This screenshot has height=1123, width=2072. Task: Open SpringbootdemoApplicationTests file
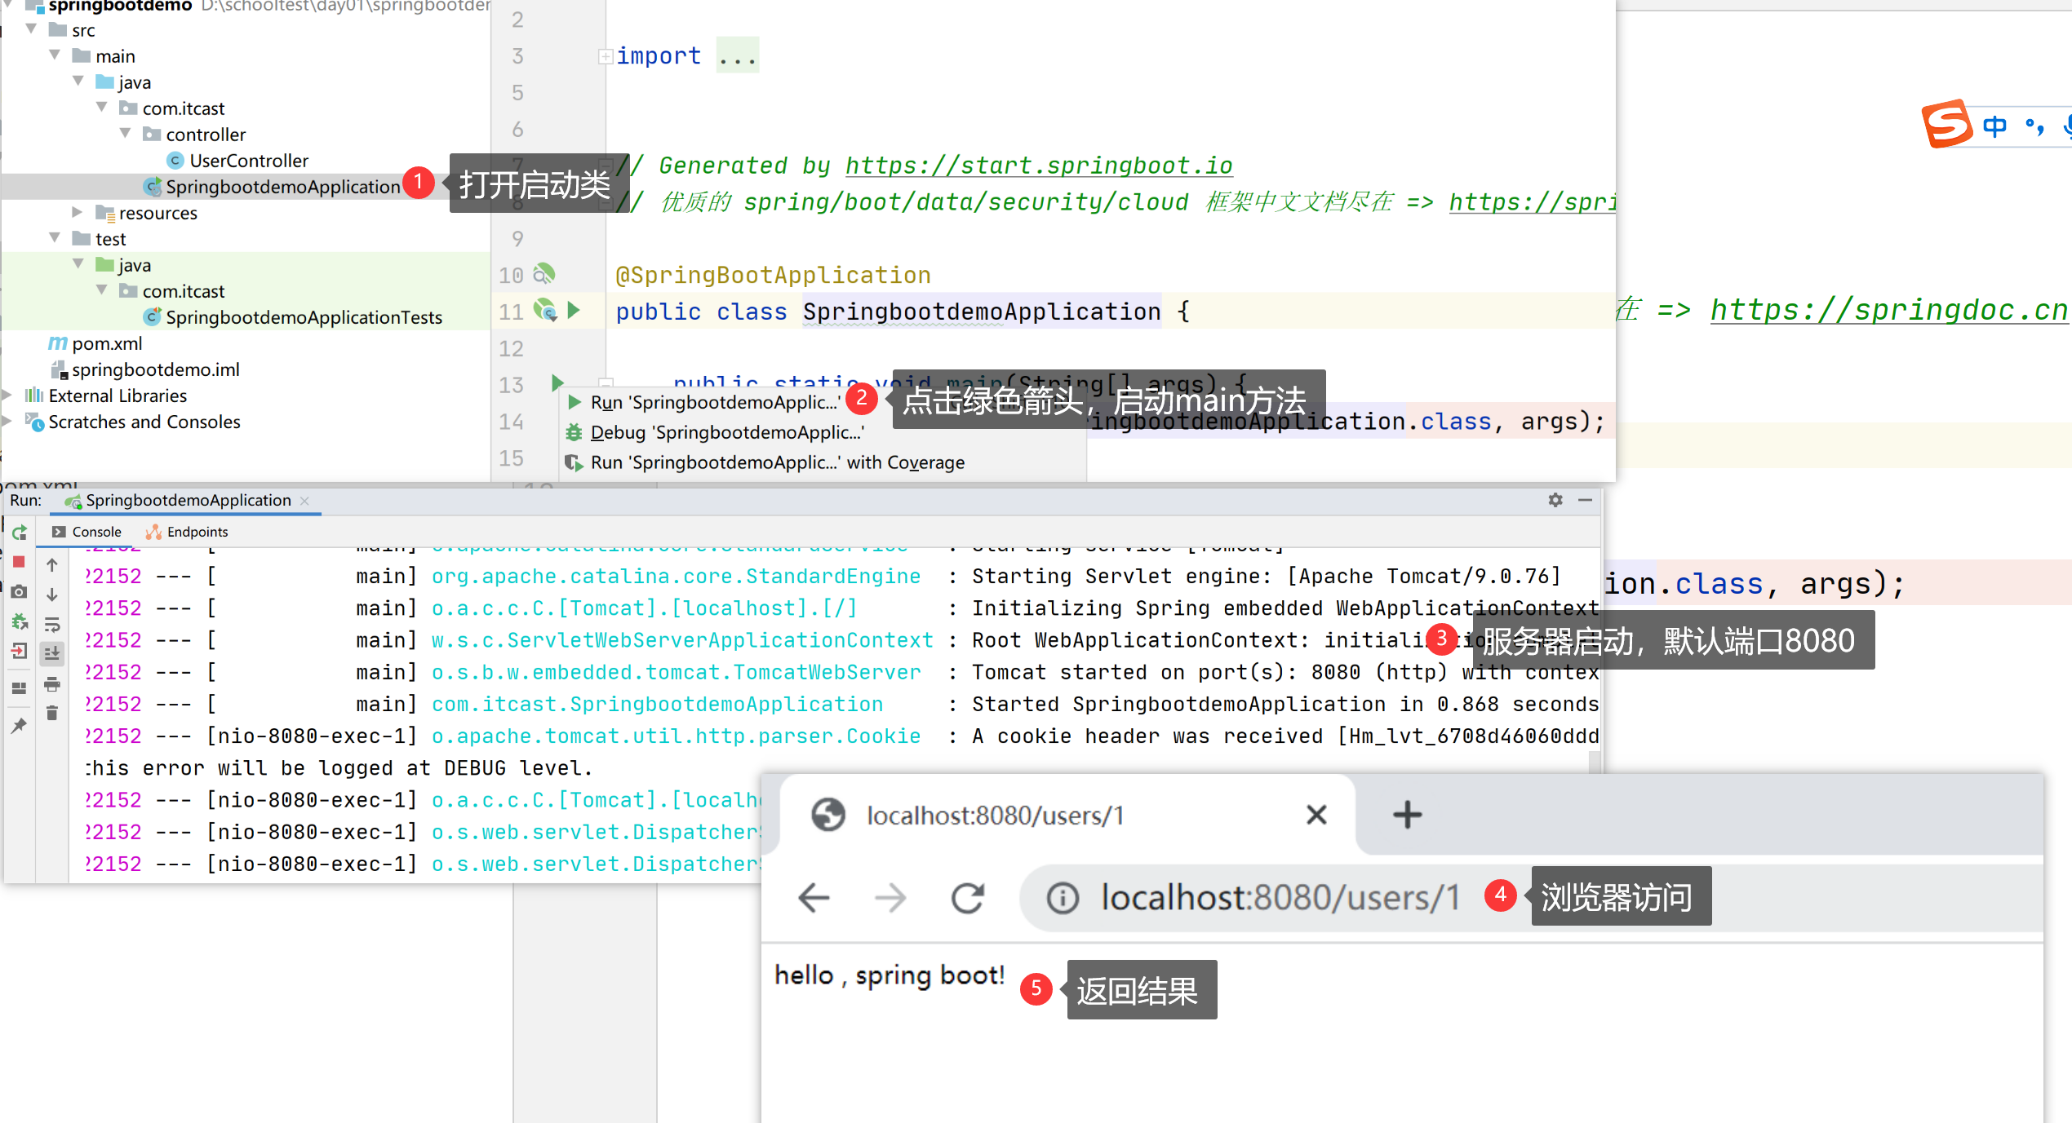(293, 317)
